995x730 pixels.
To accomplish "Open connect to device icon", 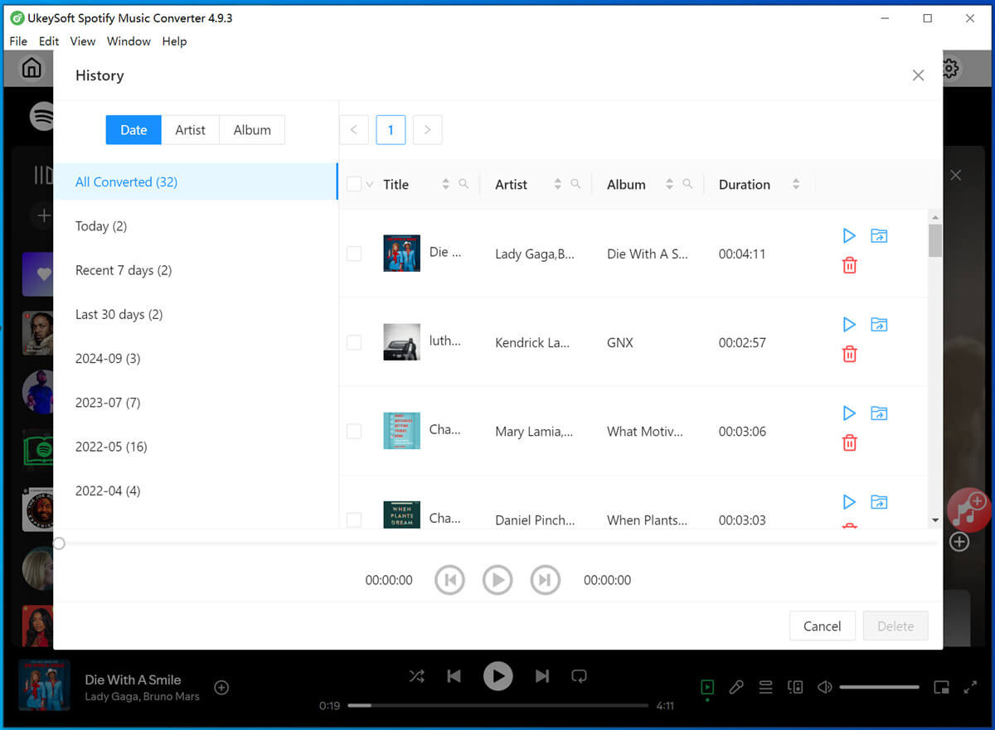I will coord(795,687).
